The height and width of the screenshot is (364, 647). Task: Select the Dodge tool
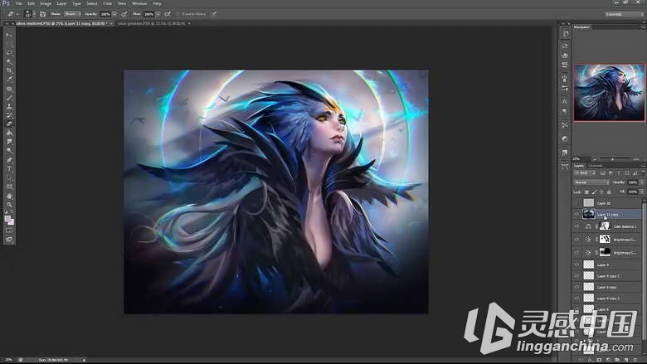tap(9, 150)
